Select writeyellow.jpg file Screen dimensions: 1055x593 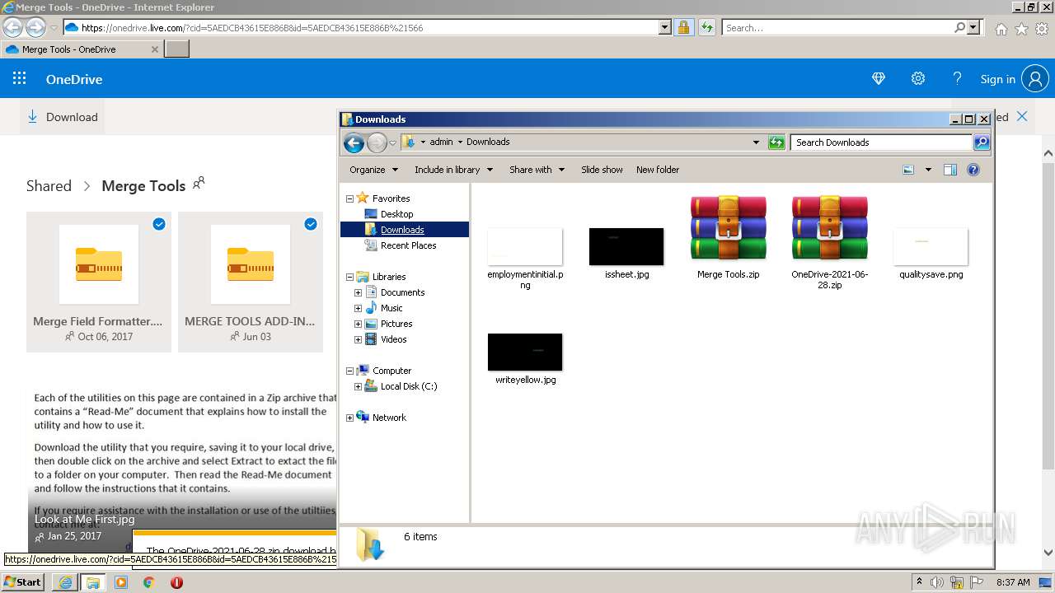[x=525, y=359]
